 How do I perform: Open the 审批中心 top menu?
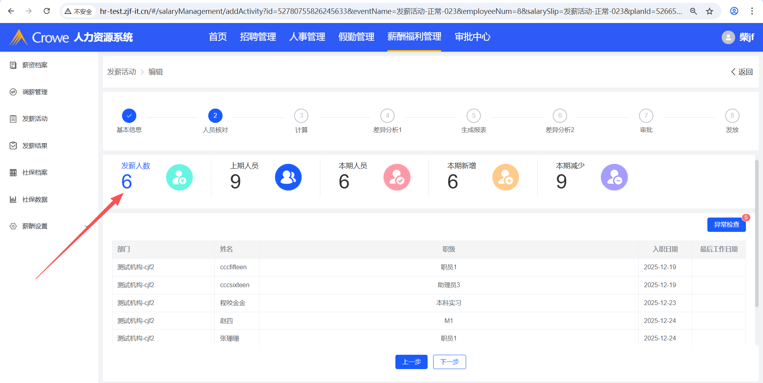(x=472, y=37)
